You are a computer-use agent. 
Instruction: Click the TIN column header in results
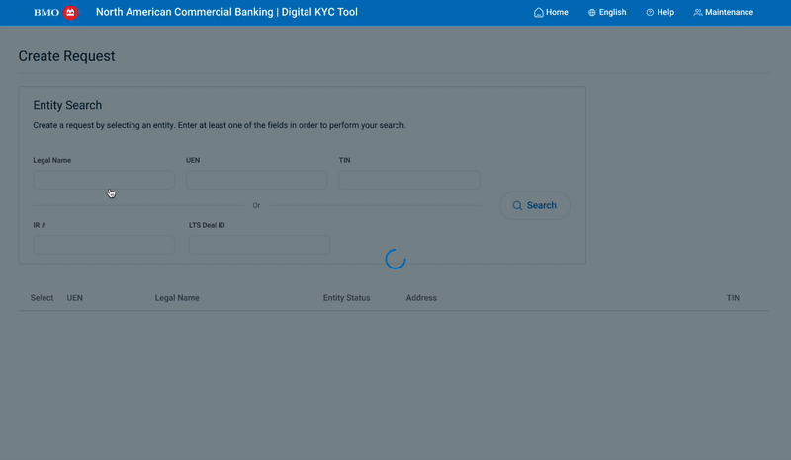733,298
